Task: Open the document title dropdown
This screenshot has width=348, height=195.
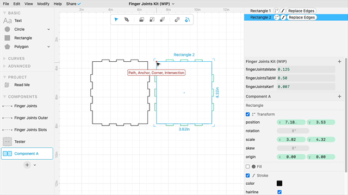Action: pyautogui.click(x=173, y=4)
